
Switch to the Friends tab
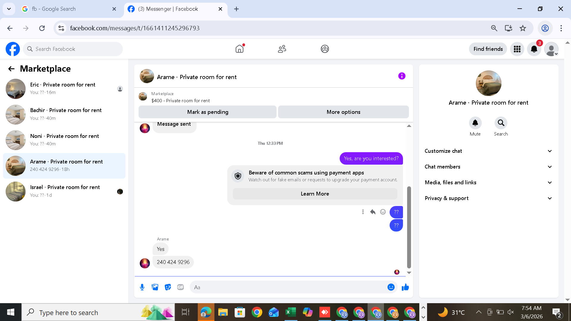(282, 49)
